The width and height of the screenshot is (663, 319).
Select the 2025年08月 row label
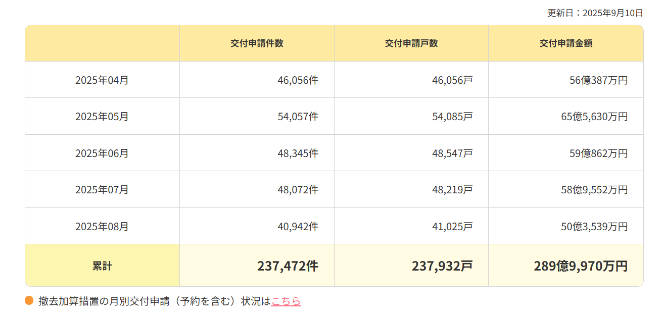pos(102,227)
